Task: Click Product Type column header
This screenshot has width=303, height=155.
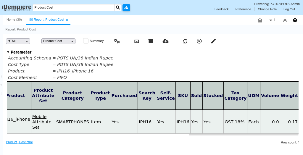Action: tap(100, 96)
